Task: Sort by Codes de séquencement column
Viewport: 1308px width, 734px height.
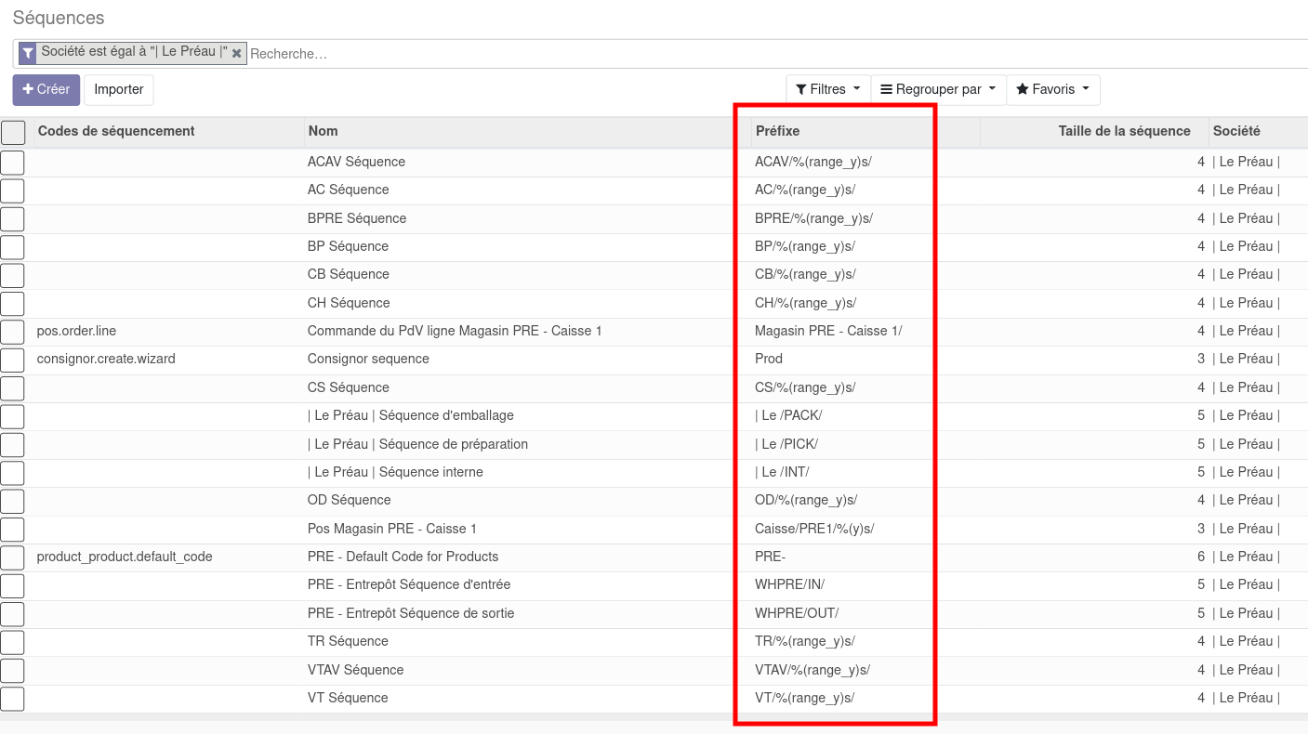Action: pyautogui.click(x=116, y=132)
